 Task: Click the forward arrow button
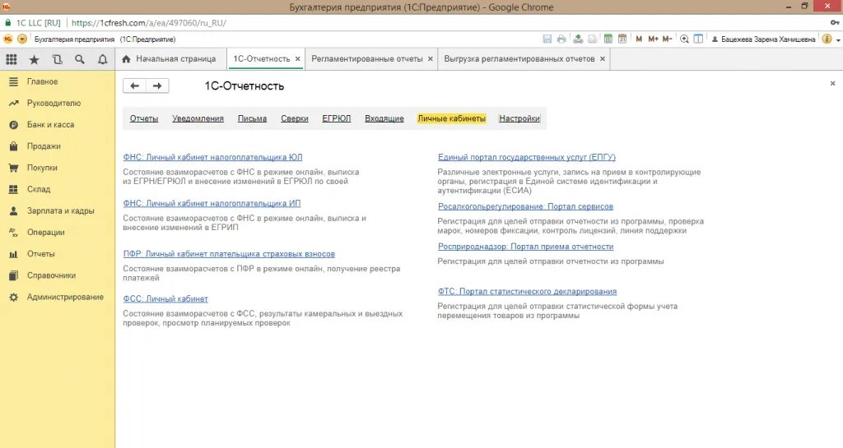(157, 85)
